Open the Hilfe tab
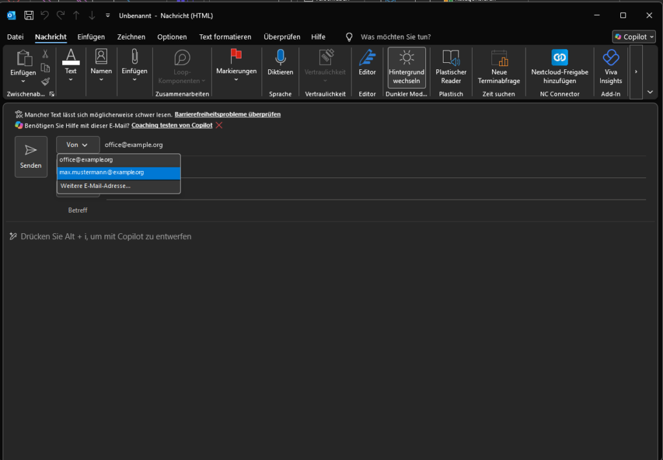The height and width of the screenshot is (460, 663). [319, 37]
